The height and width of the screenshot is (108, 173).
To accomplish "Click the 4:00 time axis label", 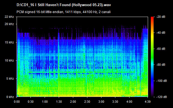I will click(129, 102).
